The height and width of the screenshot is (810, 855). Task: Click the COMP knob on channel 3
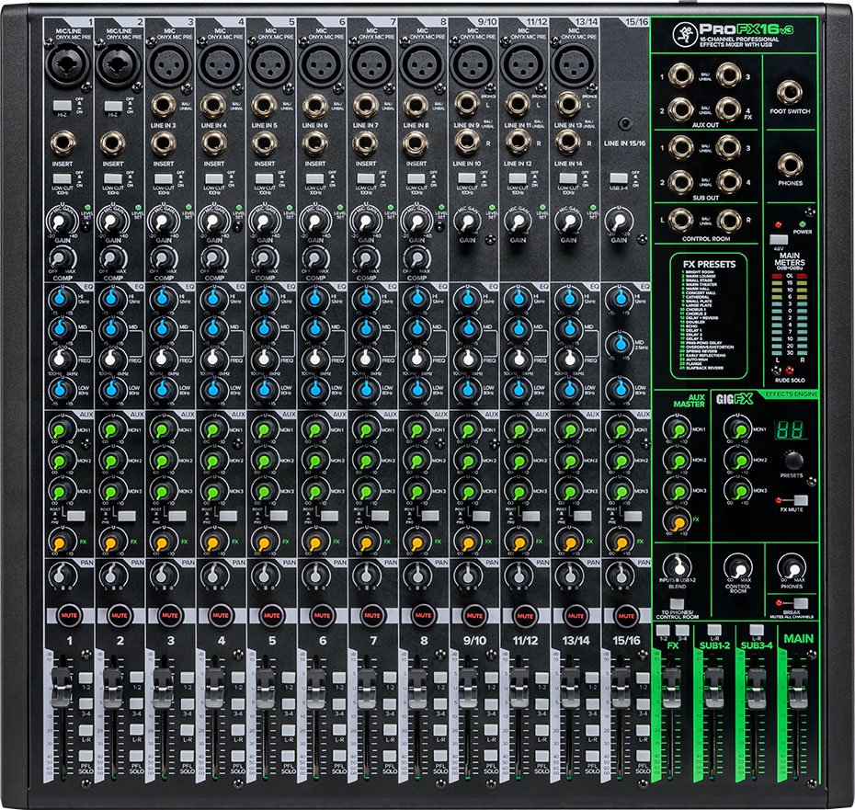(x=163, y=257)
